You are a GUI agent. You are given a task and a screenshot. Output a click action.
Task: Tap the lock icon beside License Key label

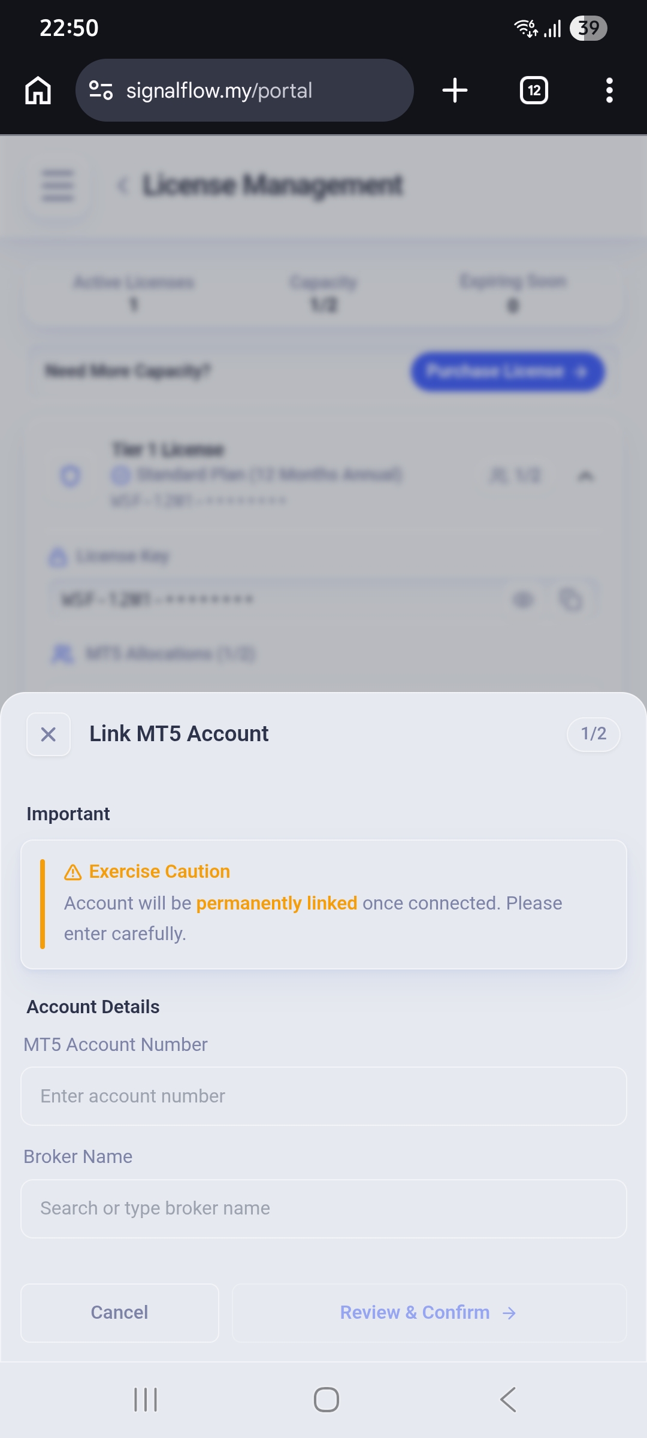coord(57,556)
